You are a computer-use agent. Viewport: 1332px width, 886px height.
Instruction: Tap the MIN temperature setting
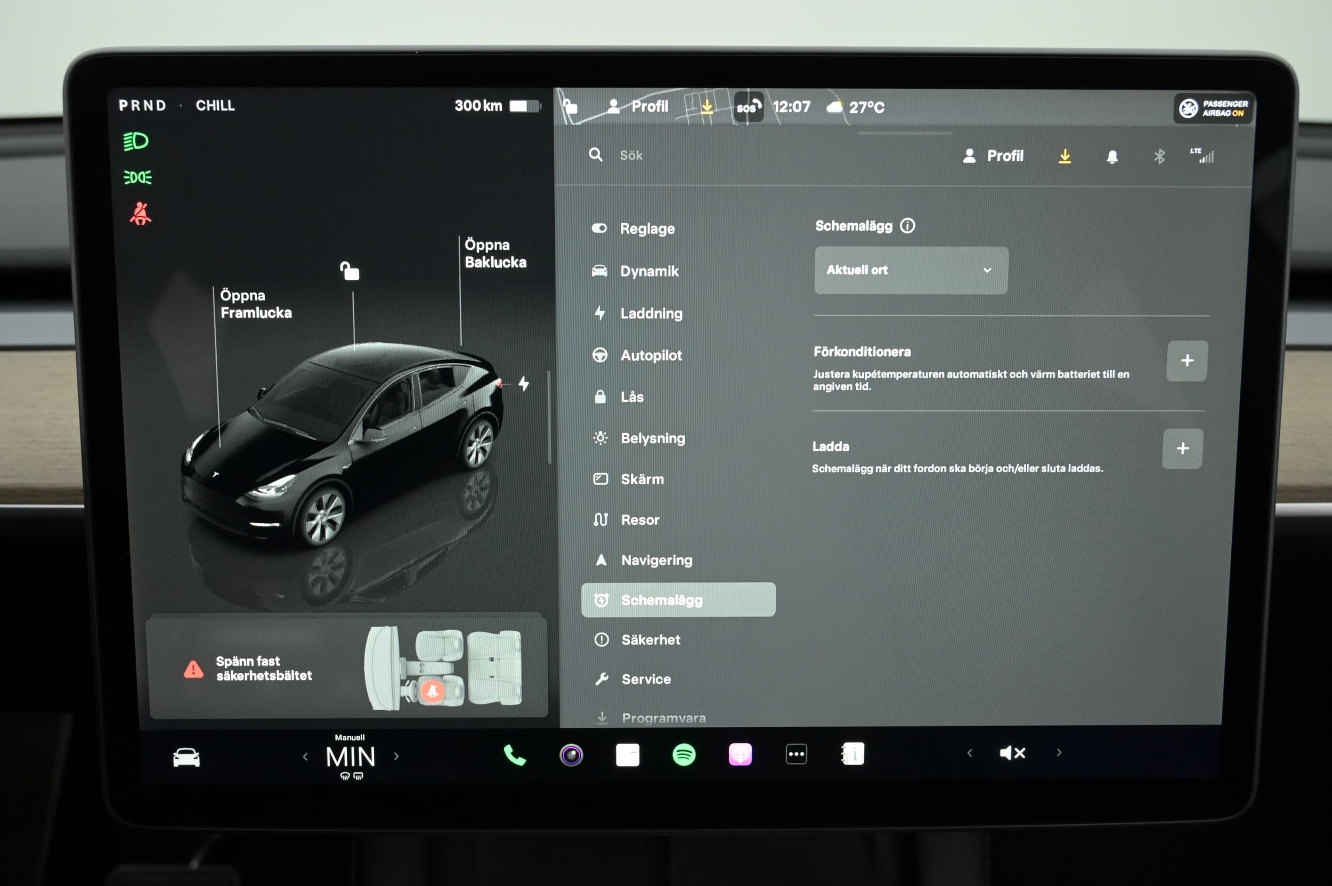tap(351, 757)
